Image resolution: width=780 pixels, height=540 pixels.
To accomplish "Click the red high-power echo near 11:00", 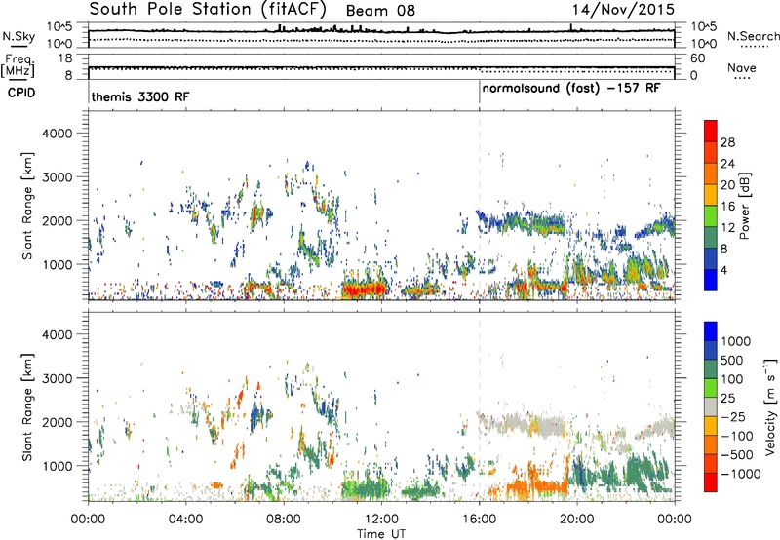I will click(x=364, y=289).
